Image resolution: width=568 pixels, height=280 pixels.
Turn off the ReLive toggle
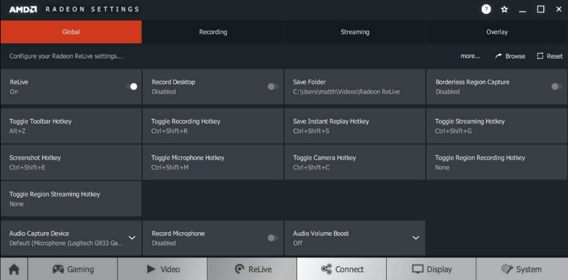pyautogui.click(x=131, y=87)
